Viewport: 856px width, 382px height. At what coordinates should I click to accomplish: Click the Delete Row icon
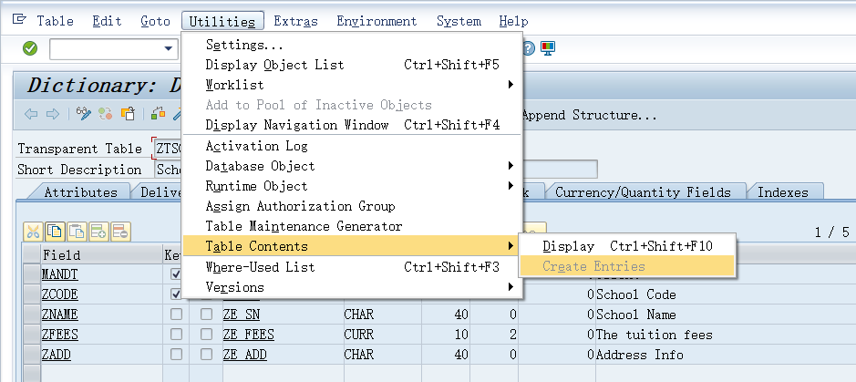[120, 232]
